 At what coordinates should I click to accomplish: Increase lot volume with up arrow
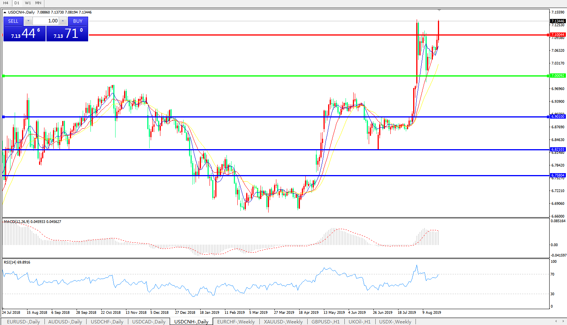click(x=63, y=21)
